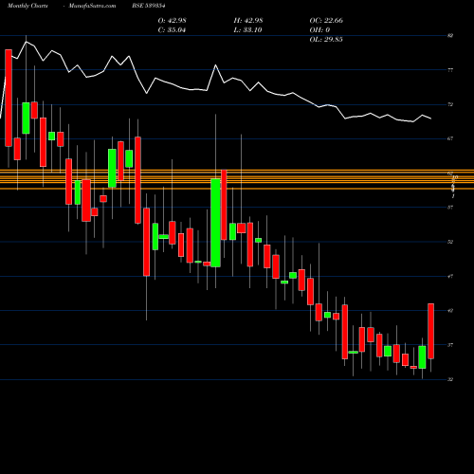
Task: Click the 77 price axis label
Action: tap(450, 70)
